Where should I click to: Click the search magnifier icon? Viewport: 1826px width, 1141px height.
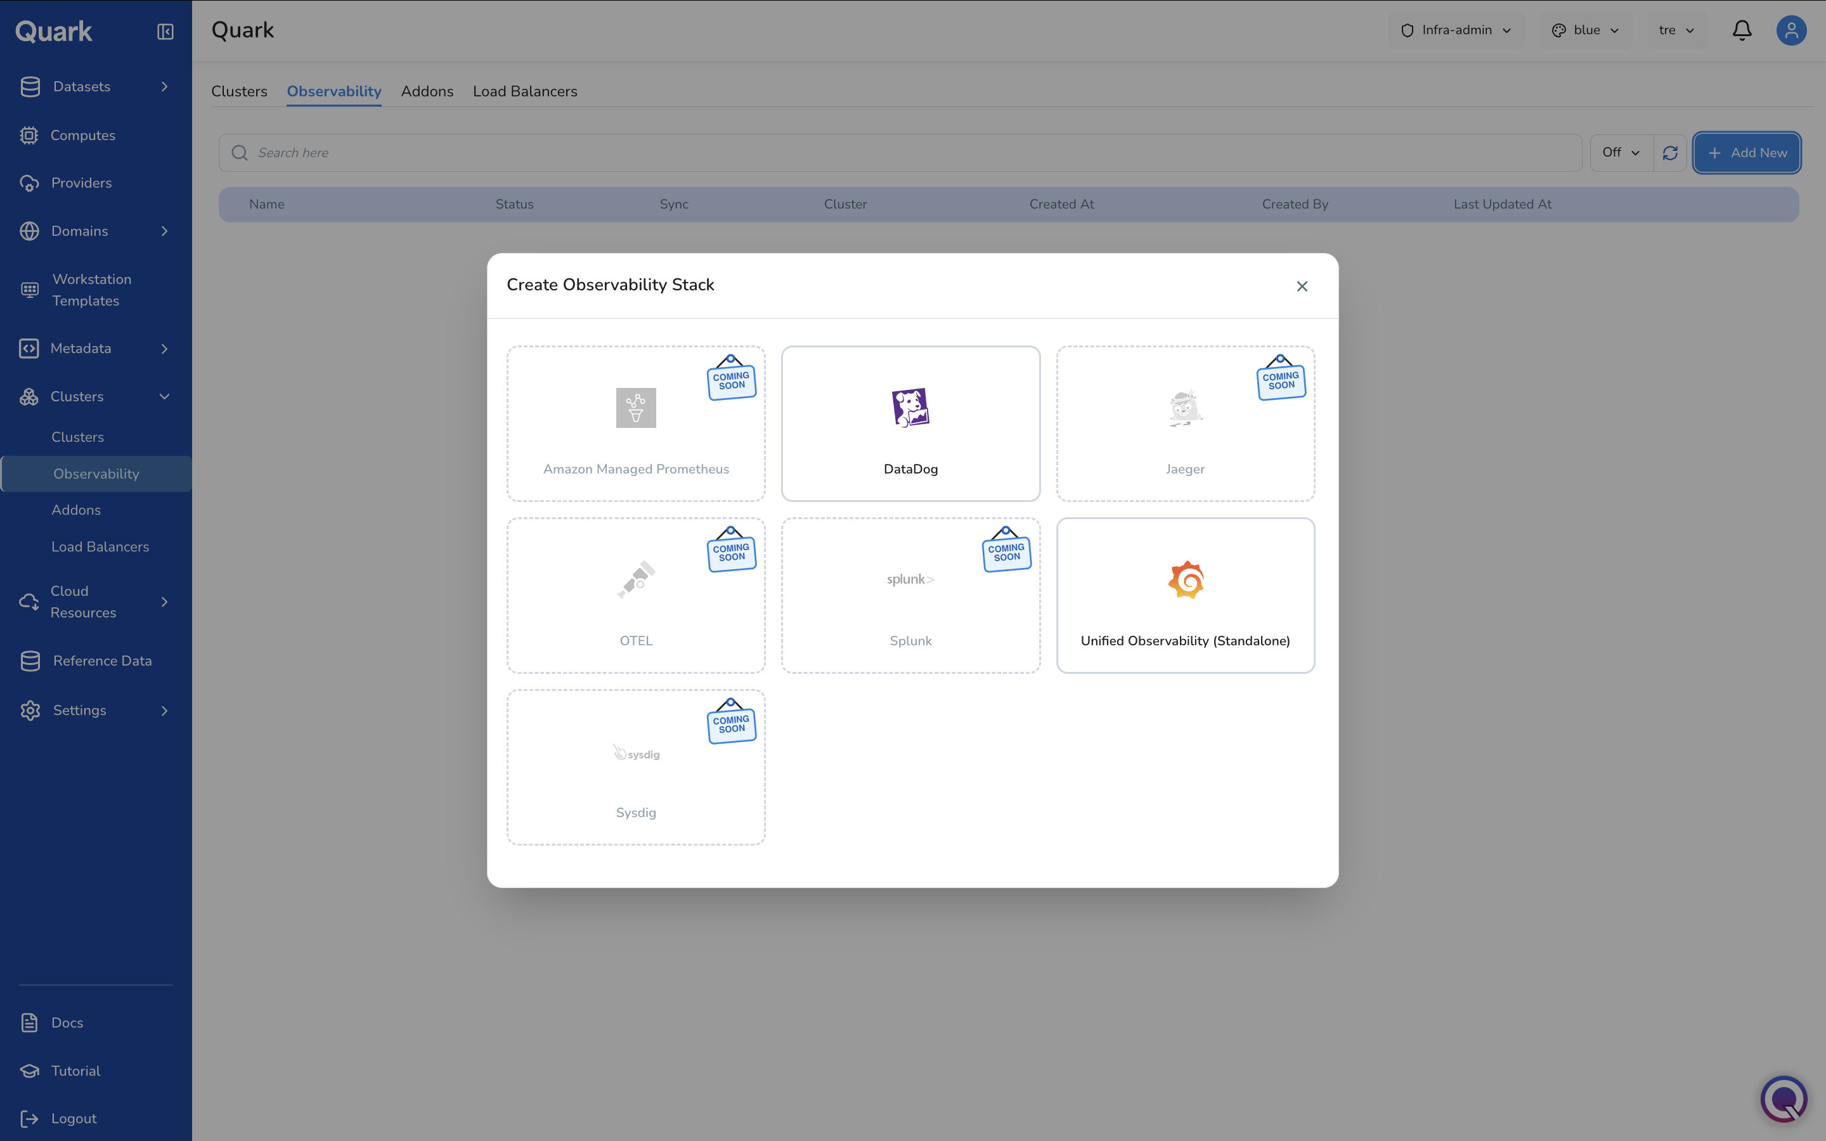240,153
